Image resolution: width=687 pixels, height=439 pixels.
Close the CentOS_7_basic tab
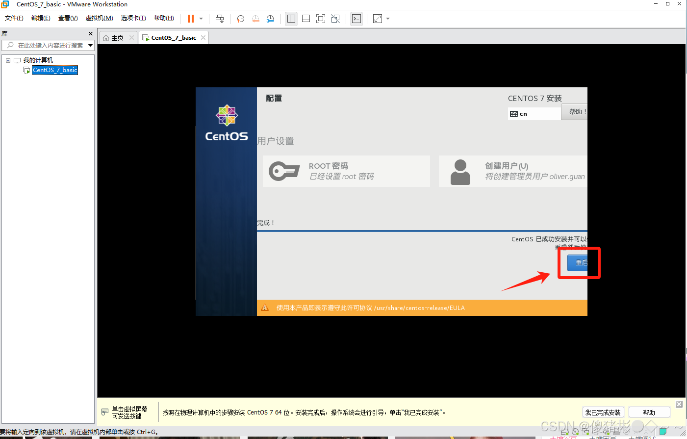pos(203,38)
